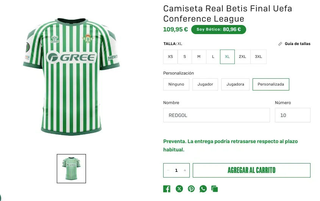Share the product via WhatsApp
This screenshot has width=320, height=201.
coord(203,189)
